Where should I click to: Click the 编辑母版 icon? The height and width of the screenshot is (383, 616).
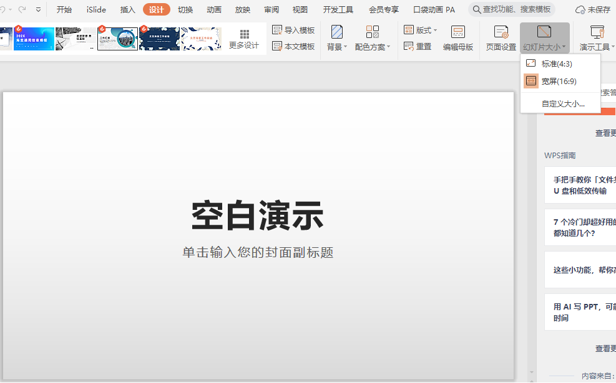click(458, 32)
